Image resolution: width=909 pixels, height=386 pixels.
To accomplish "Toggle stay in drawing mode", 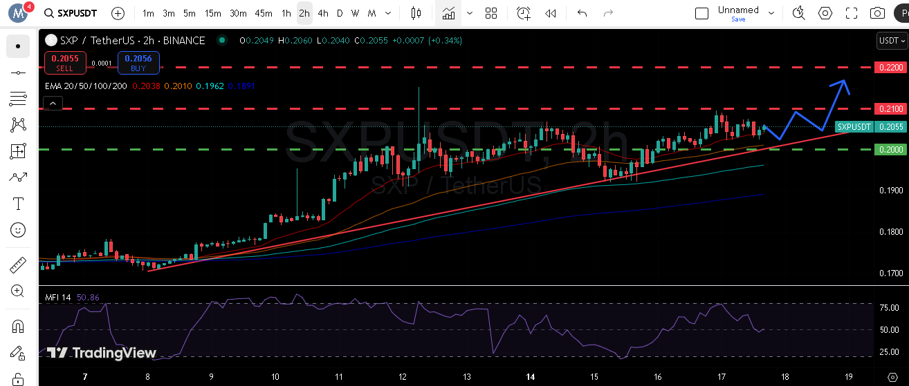I will [x=18, y=353].
